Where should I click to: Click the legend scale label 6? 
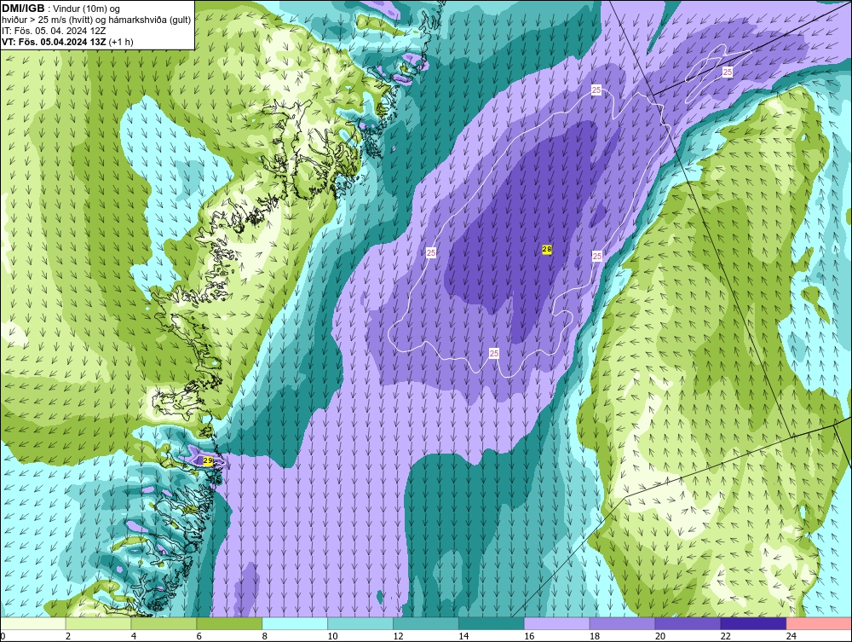click(199, 636)
